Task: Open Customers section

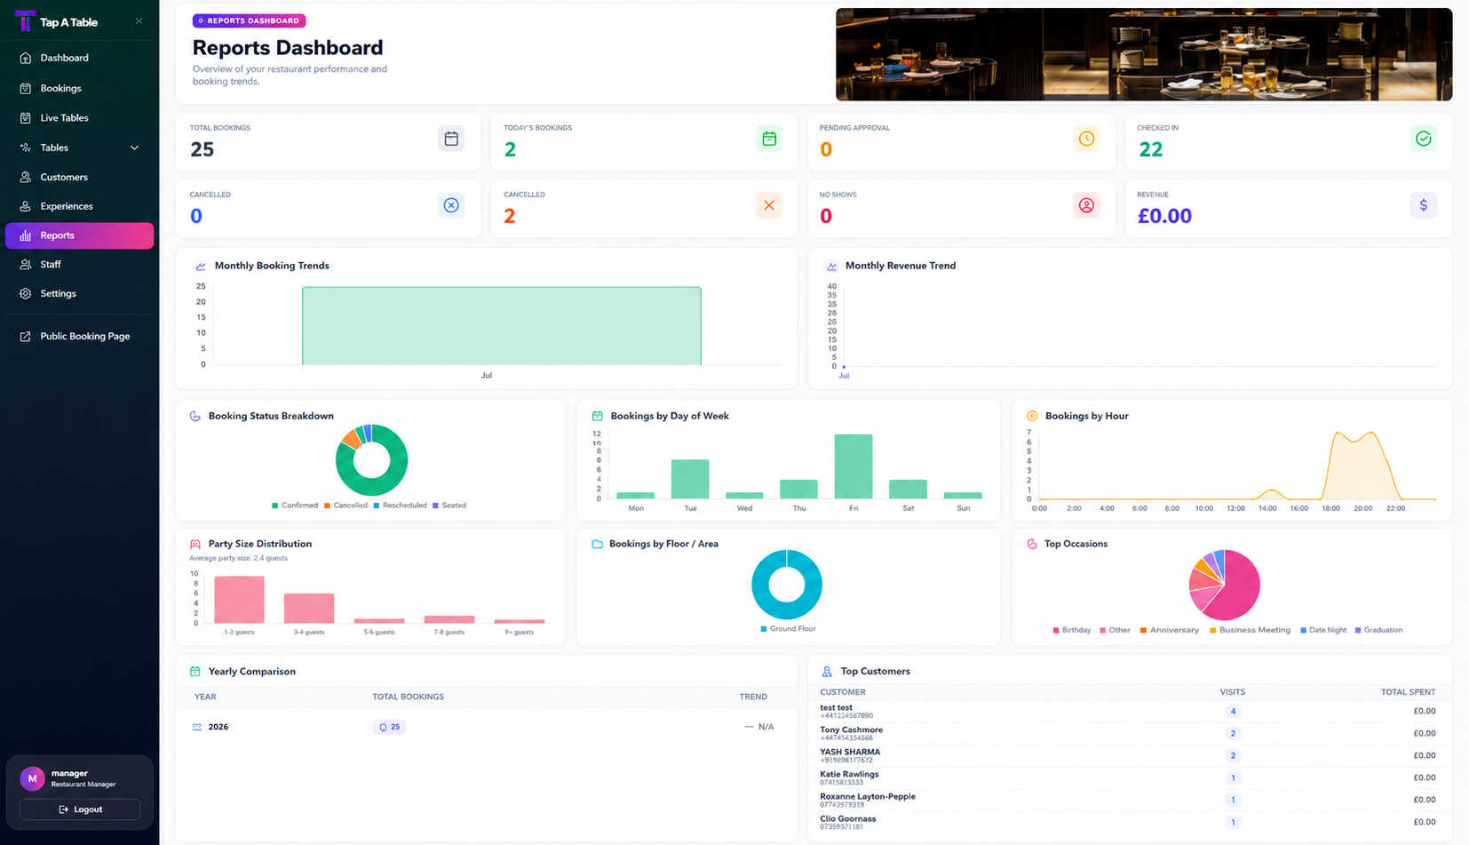Action: [79, 177]
